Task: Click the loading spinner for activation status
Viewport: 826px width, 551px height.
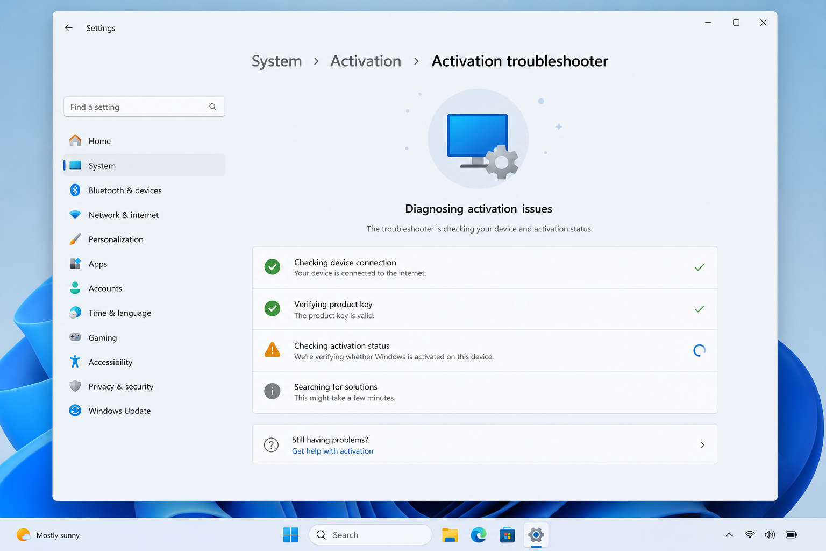Action: 699,350
